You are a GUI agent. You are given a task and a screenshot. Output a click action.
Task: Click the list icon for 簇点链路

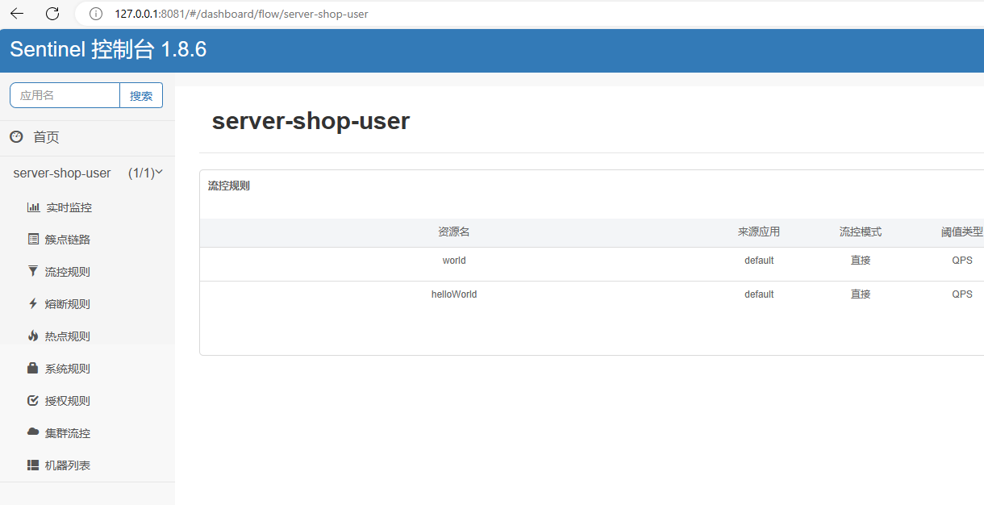pos(33,240)
